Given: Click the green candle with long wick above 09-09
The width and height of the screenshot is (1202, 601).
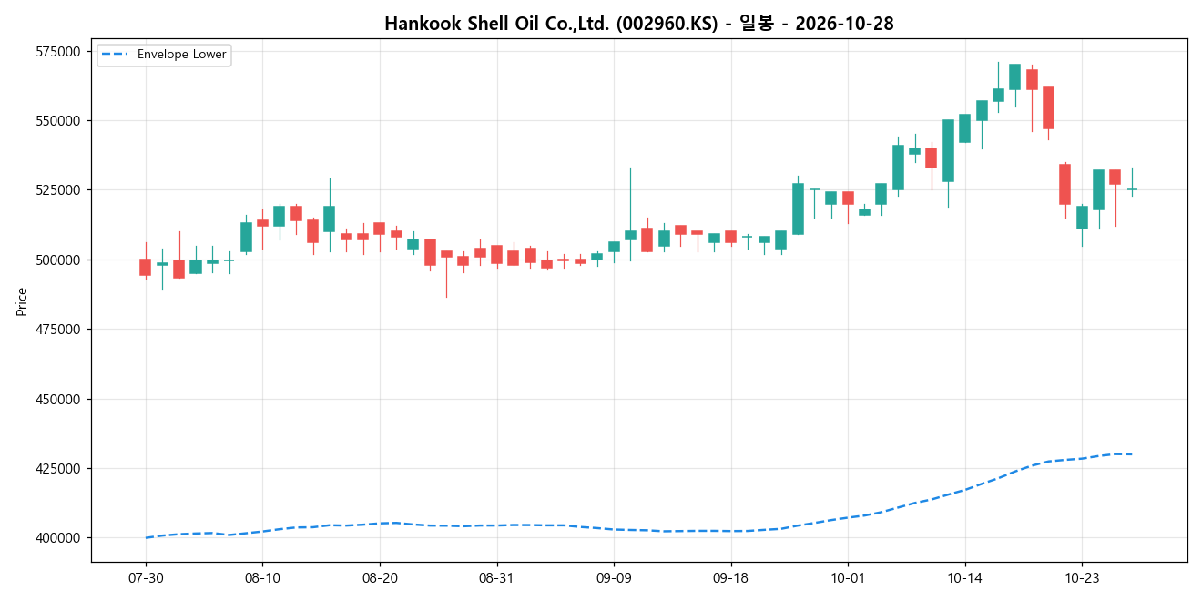Looking at the screenshot, I should pos(630,235).
